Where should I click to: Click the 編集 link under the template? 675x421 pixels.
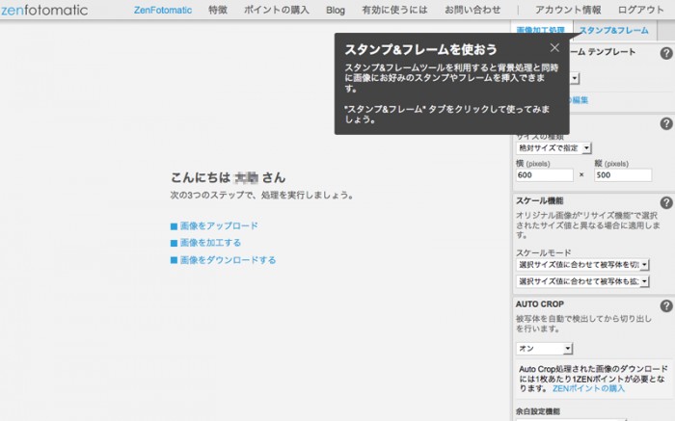pyautogui.click(x=580, y=100)
